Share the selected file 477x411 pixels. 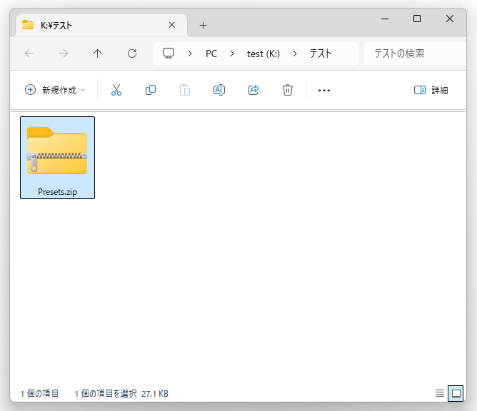pos(253,90)
